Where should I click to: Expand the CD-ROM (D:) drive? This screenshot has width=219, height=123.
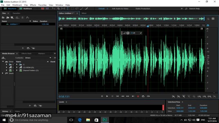coord(17,67)
